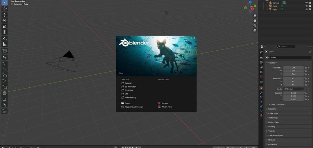Select the Cursor tool in the toolbar
Viewport: 313px width, 148px height.
(4, 9)
